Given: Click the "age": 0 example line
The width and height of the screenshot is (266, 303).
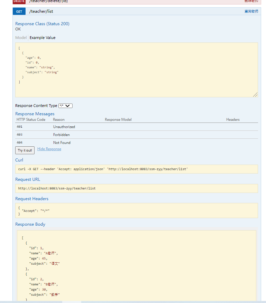Looking at the screenshot, I should (33, 58).
